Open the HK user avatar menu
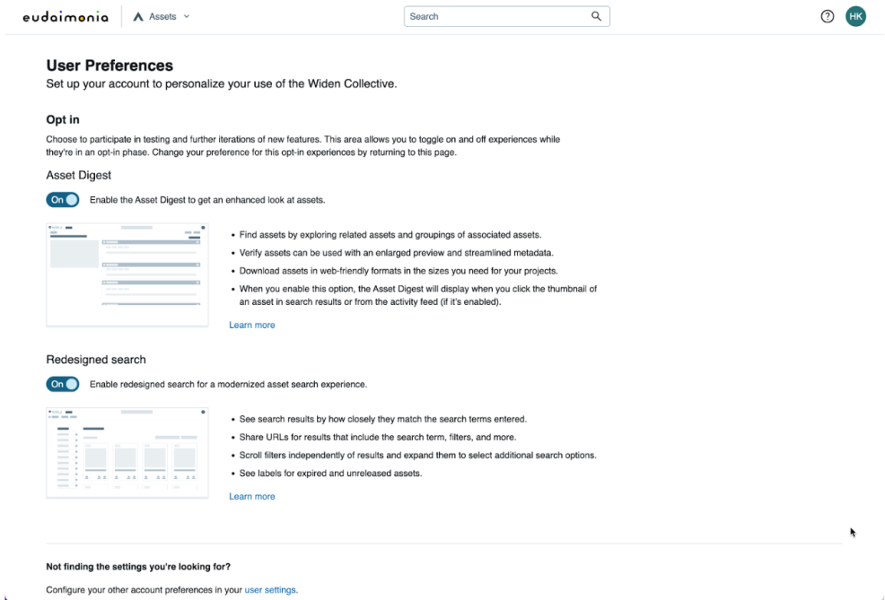Image resolution: width=885 pixels, height=600 pixels. click(x=856, y=17)
